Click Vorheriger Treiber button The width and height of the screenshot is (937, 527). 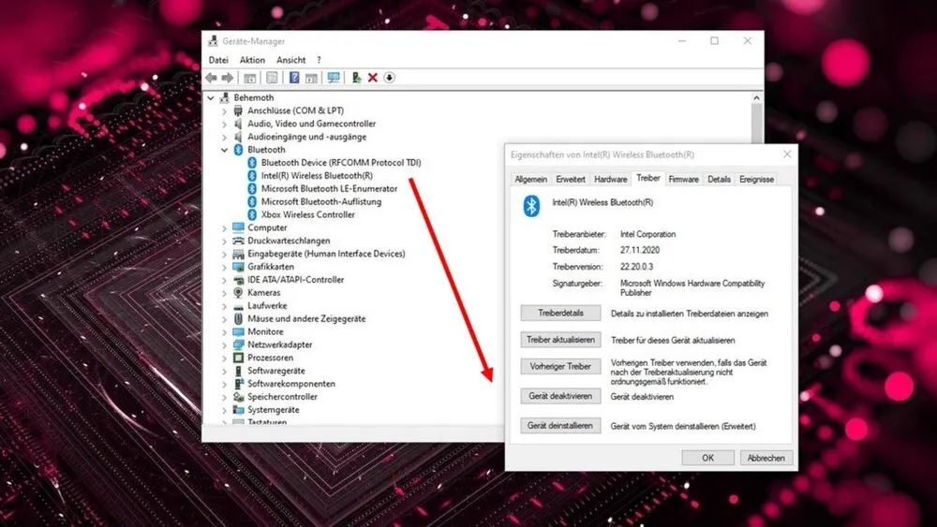click(x=560, y=366)
